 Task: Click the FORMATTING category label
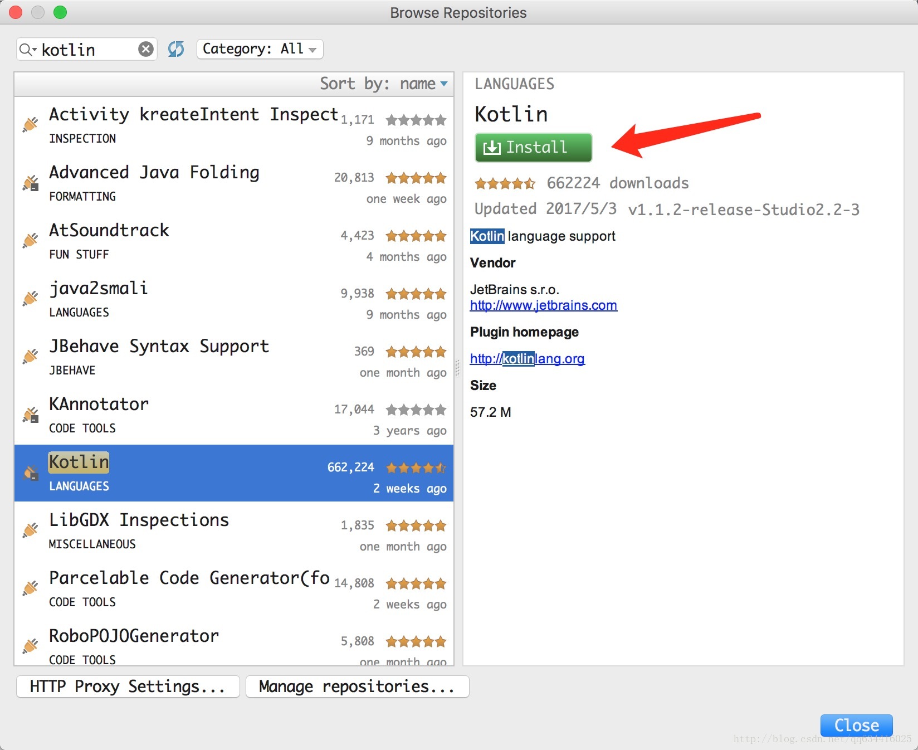(82, 197)
